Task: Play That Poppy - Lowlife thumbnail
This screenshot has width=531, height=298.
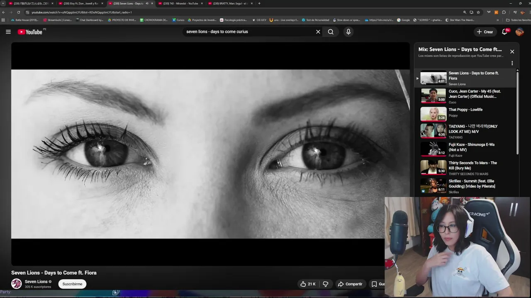Action: (x=433, y=114)
